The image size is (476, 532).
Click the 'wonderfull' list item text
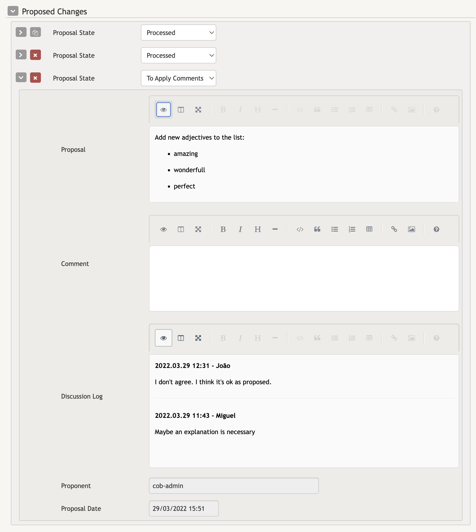(190, 170)
